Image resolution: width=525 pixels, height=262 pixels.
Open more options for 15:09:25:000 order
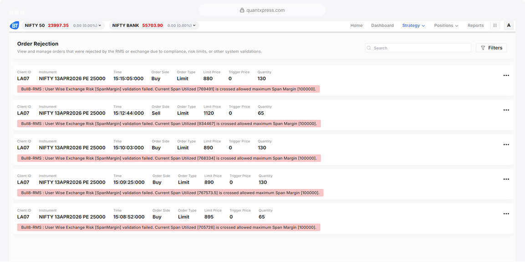(506, 179)
